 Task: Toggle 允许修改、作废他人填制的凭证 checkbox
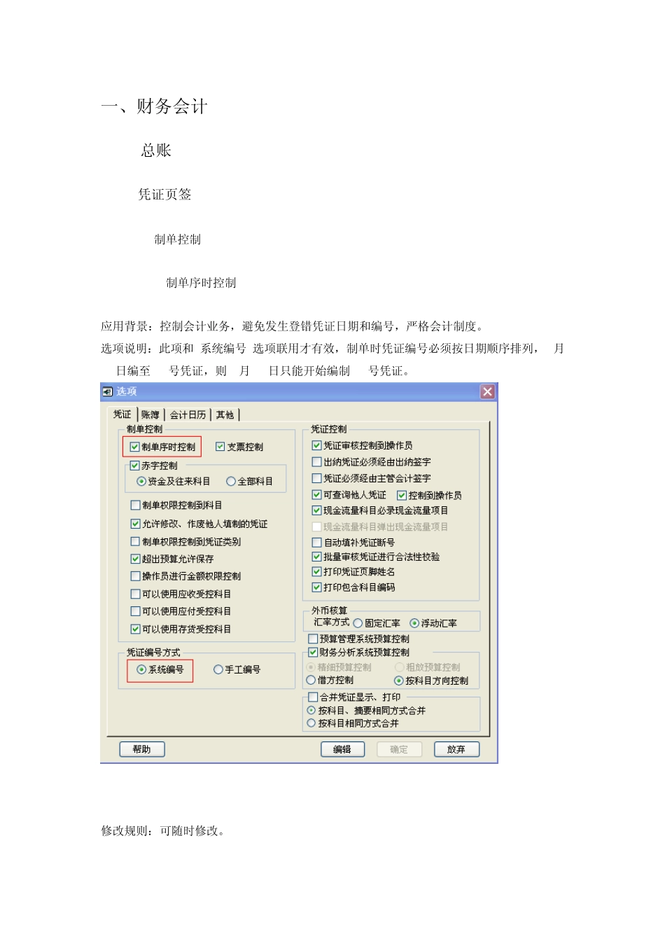tap(136, 524)
